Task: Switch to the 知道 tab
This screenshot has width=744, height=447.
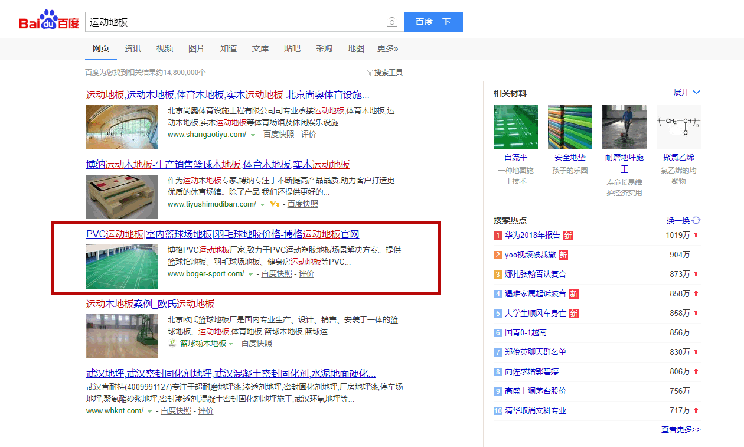Action: 229,48
